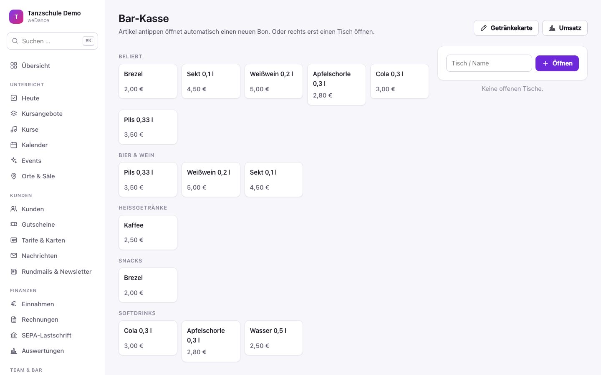Screen dimensions: 601x375
Task: Tap Apfelschorle 0,3 l in Beliebt
Action: (336, 85)
